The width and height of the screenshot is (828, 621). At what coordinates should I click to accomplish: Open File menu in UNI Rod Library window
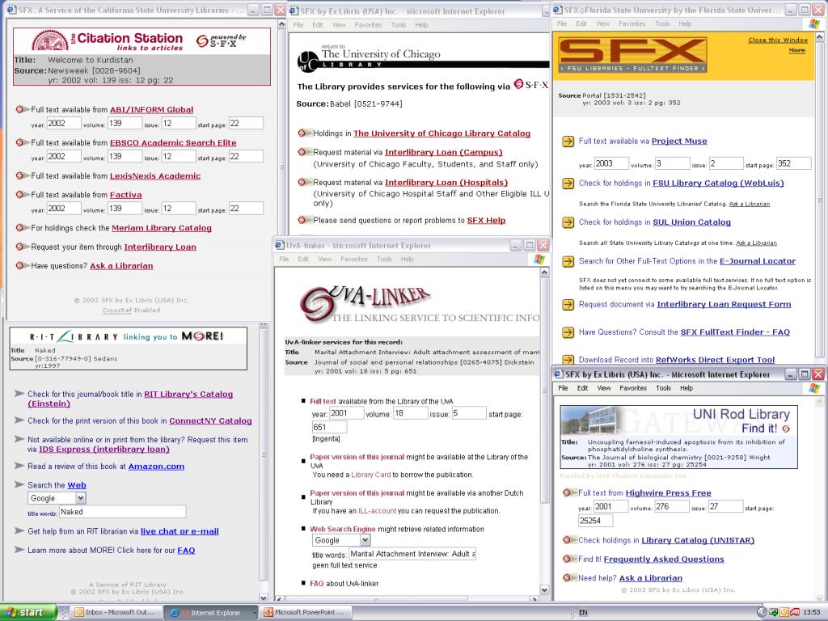point(563,388)
